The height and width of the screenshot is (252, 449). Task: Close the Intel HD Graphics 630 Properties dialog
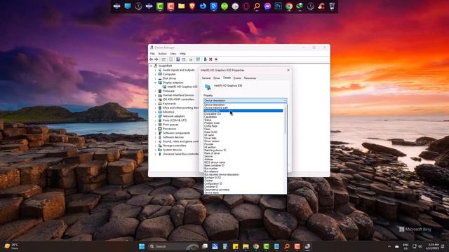coord(288,70)
